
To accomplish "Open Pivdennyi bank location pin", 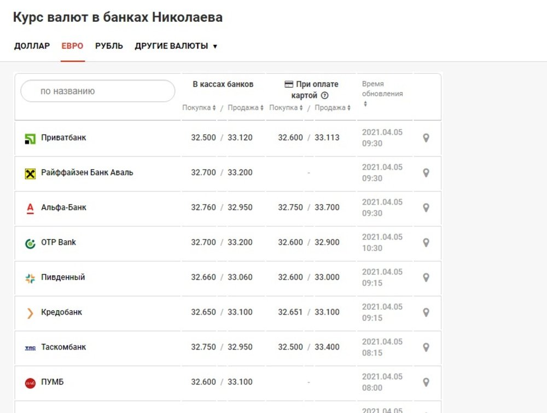I will pyautogui.click(x=426, y=277).
